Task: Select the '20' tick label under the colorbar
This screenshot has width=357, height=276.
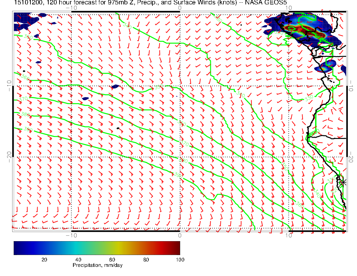Action: coord(44,259)
